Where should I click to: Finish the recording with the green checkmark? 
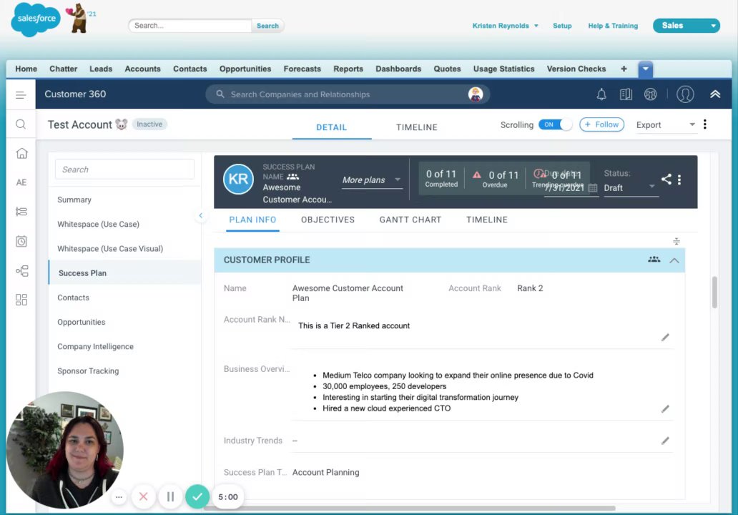[x=197, y=496]
